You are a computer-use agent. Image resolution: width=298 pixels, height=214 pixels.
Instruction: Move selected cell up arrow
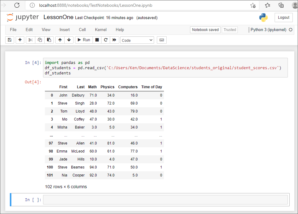pyautogui.click(x=60, y=40)
